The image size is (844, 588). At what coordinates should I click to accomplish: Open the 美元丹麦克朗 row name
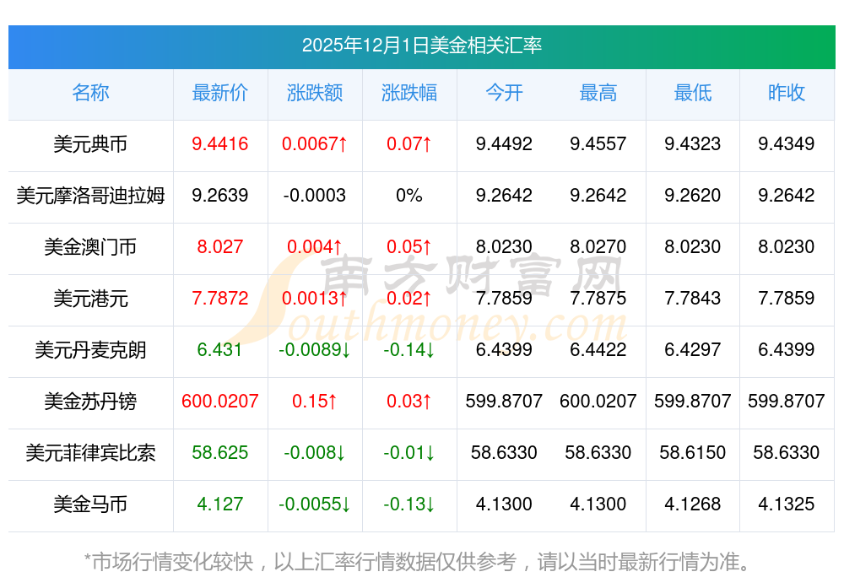pyautogui.click(x=90, y=350)
